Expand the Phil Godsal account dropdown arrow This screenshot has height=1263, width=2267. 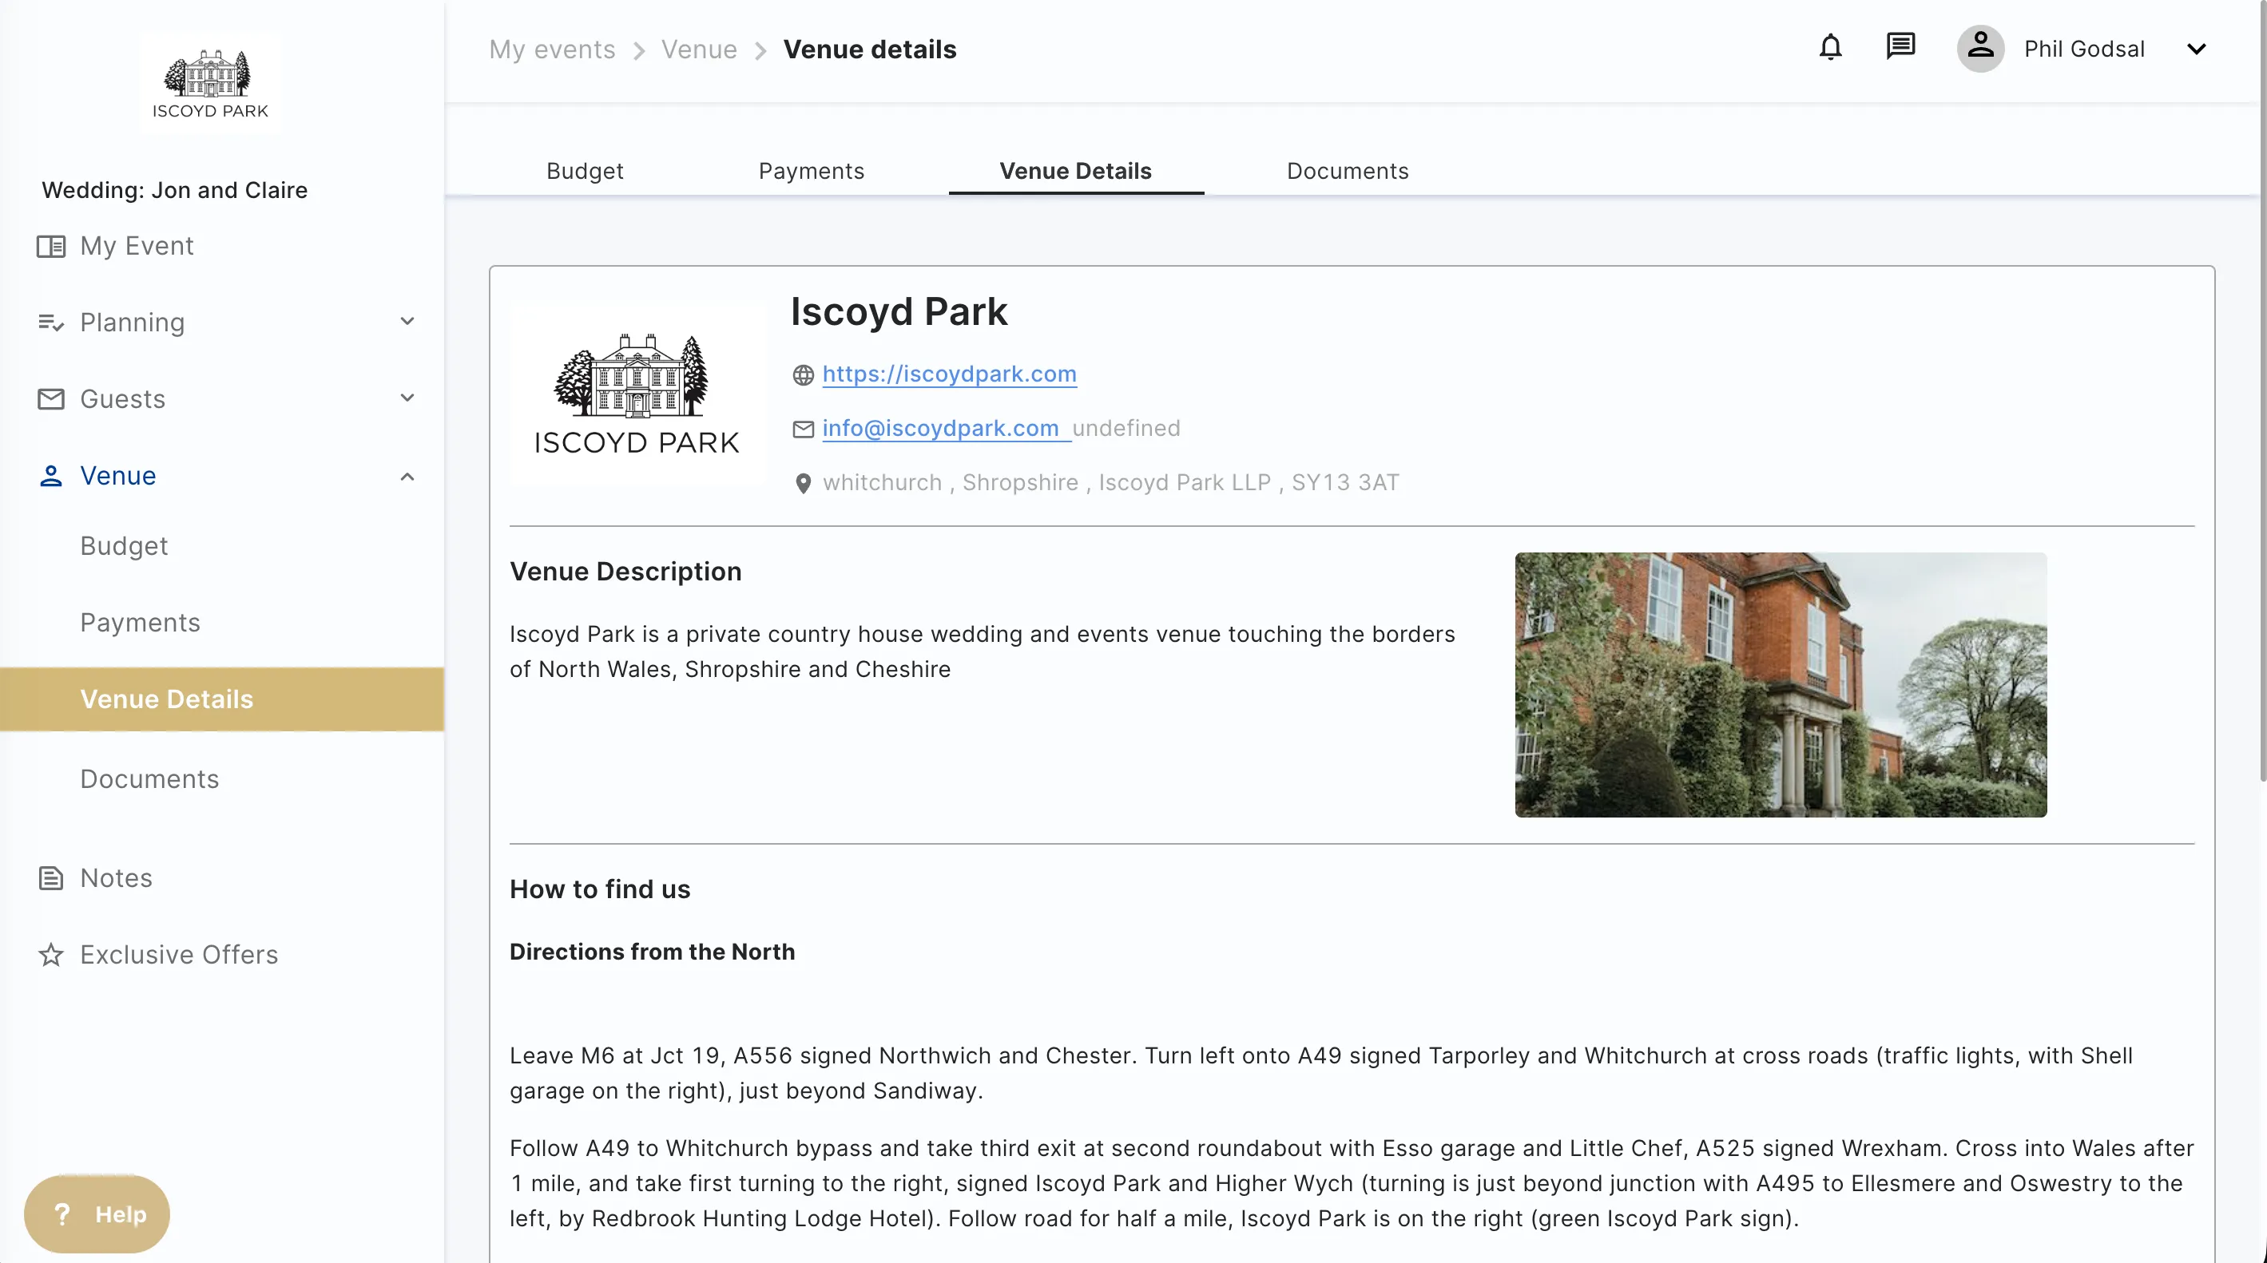pos(2197,49)
